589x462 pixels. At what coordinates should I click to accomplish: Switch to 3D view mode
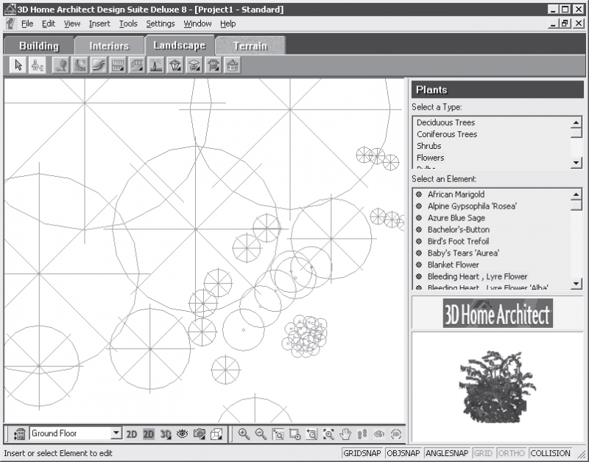pos(166,434)
